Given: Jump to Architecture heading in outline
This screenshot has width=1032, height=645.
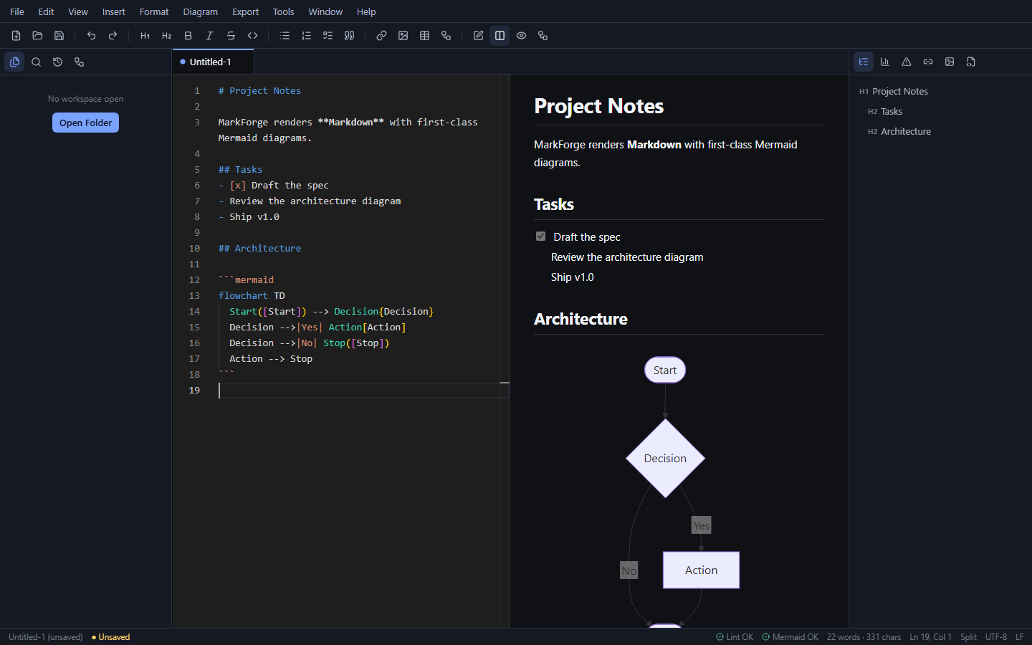Looking at the screenshot, I should [x=906, y=132].
